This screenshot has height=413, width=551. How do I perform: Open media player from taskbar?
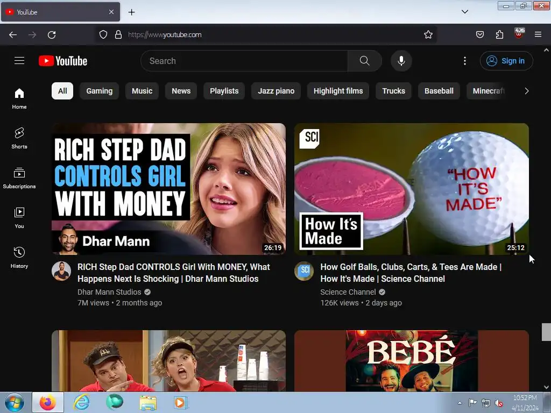tap(181, 402)
